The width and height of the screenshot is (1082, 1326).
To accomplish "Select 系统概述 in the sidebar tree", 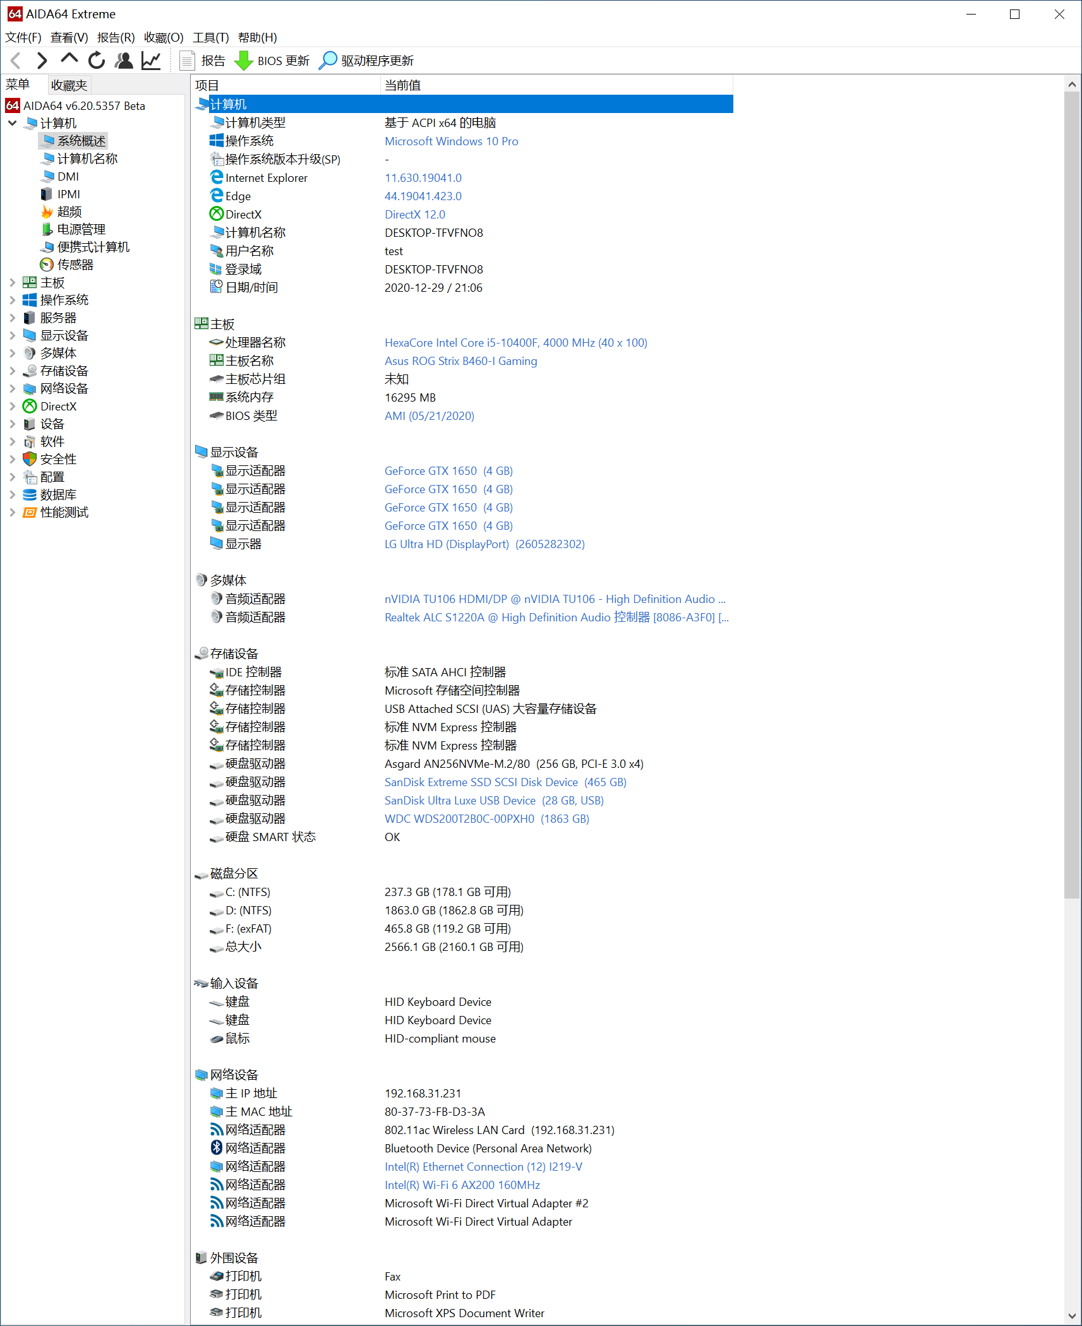I will [x=73, y=141].
